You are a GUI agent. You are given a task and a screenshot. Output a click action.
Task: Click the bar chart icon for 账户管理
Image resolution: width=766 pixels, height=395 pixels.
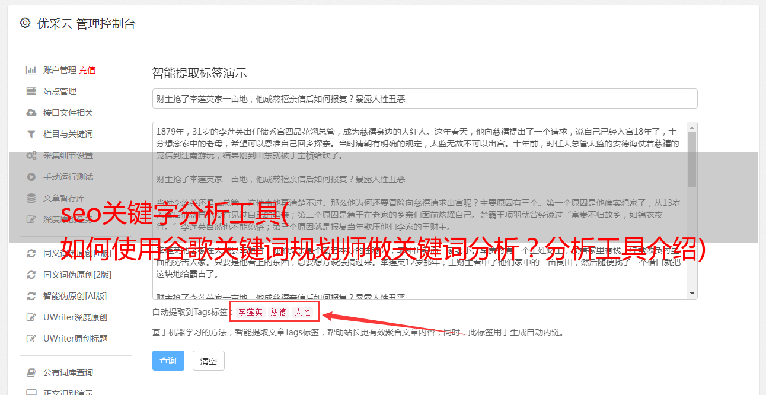[31, 70]
